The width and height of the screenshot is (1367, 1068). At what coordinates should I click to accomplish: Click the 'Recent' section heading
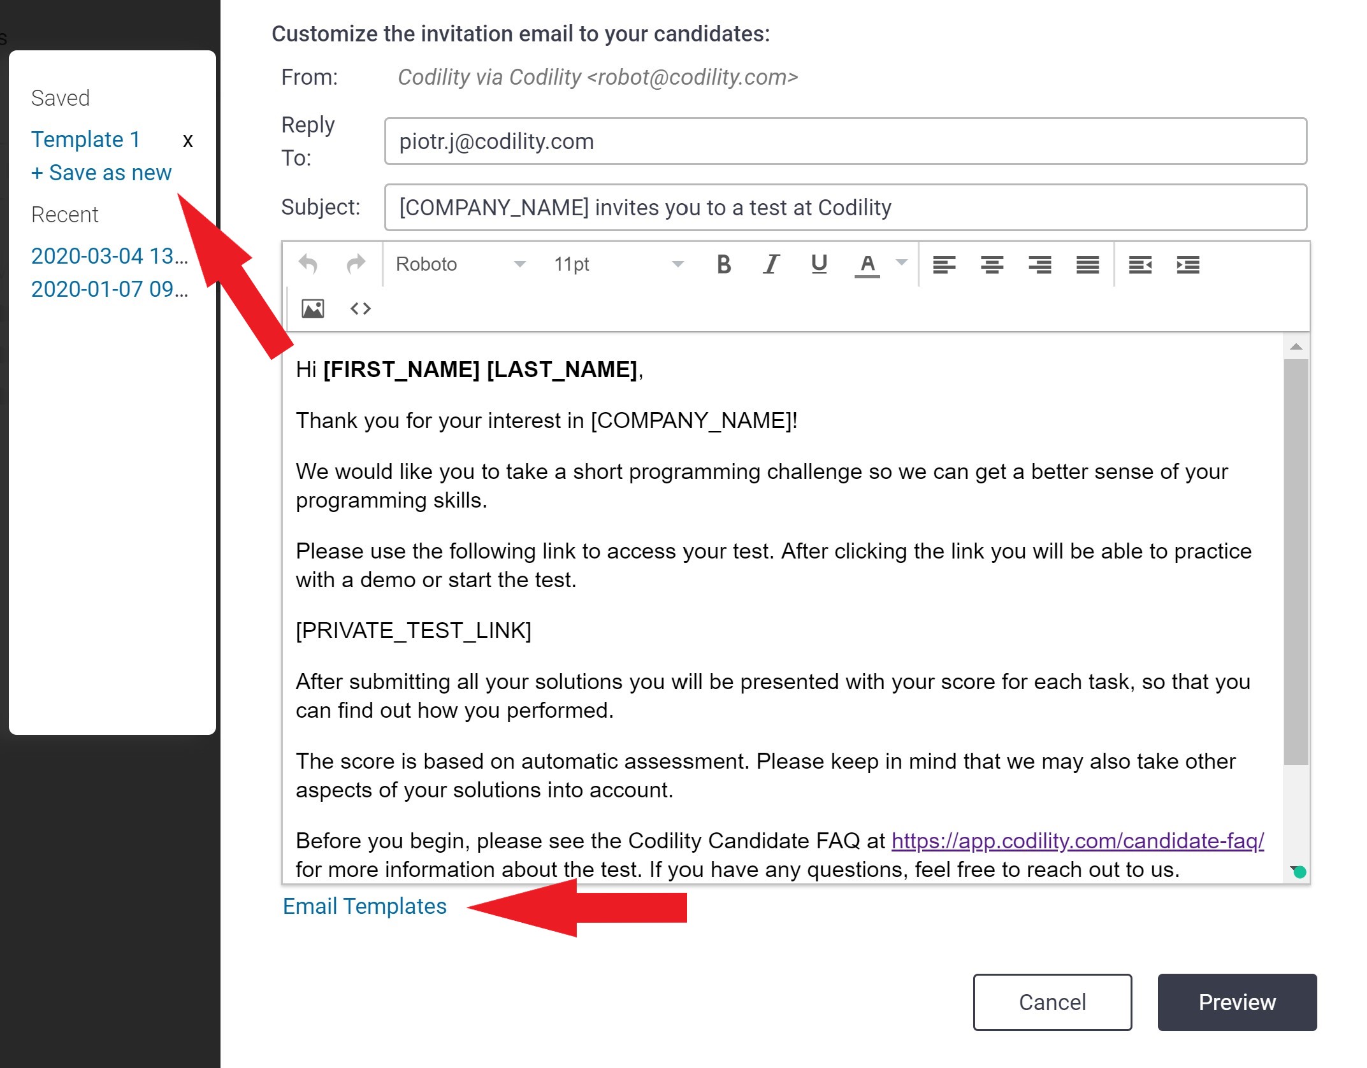(64, 215)
